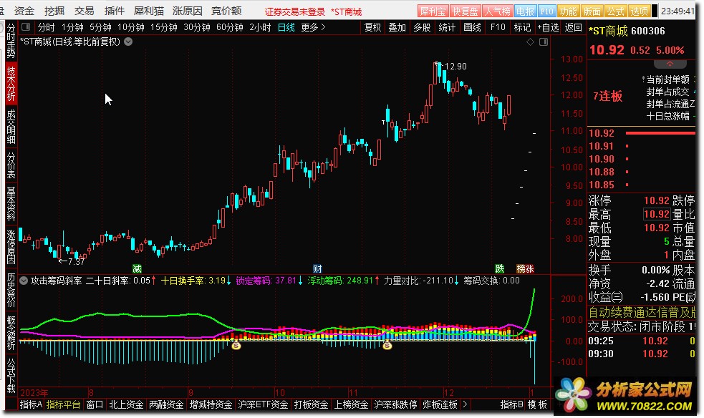Click the 选项 toolbar button
The height and width of the screenshot is (418, 704).
click(639, 11)
